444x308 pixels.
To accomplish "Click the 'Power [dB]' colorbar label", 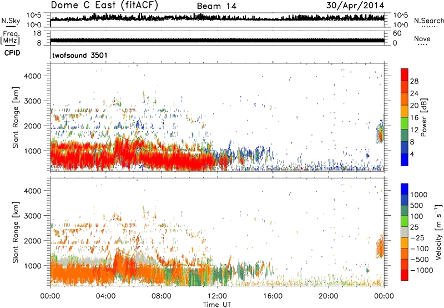I will coord(424,117).
